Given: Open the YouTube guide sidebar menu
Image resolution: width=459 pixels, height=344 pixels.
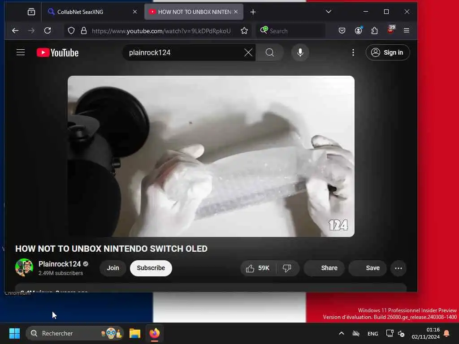Looking at the screenshot, I should click(x=21, y=52).
